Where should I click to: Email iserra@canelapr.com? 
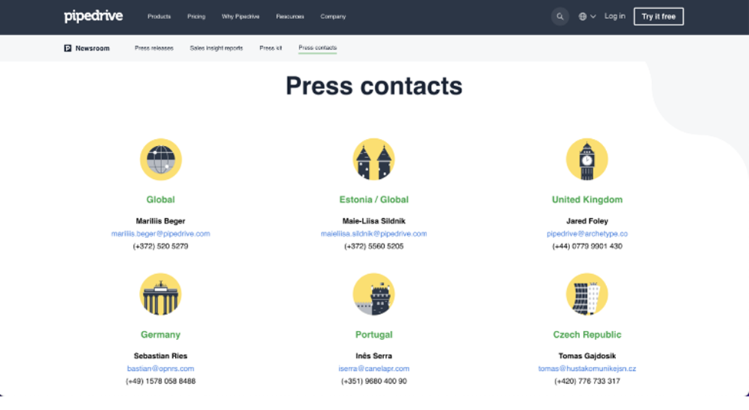tap(374, 369)
